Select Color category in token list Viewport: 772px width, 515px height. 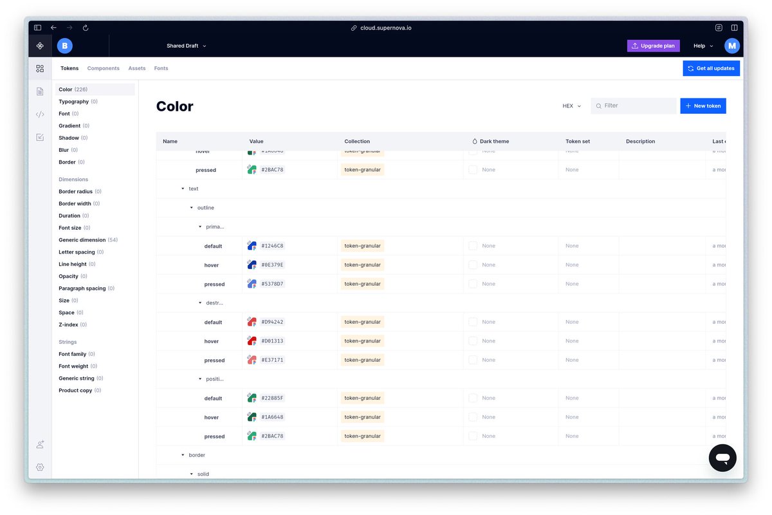pyautogui.click(x=95, y=89)
